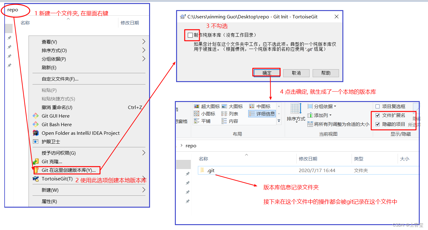Click the 修改日期 column header in repo window

[308, 159]
